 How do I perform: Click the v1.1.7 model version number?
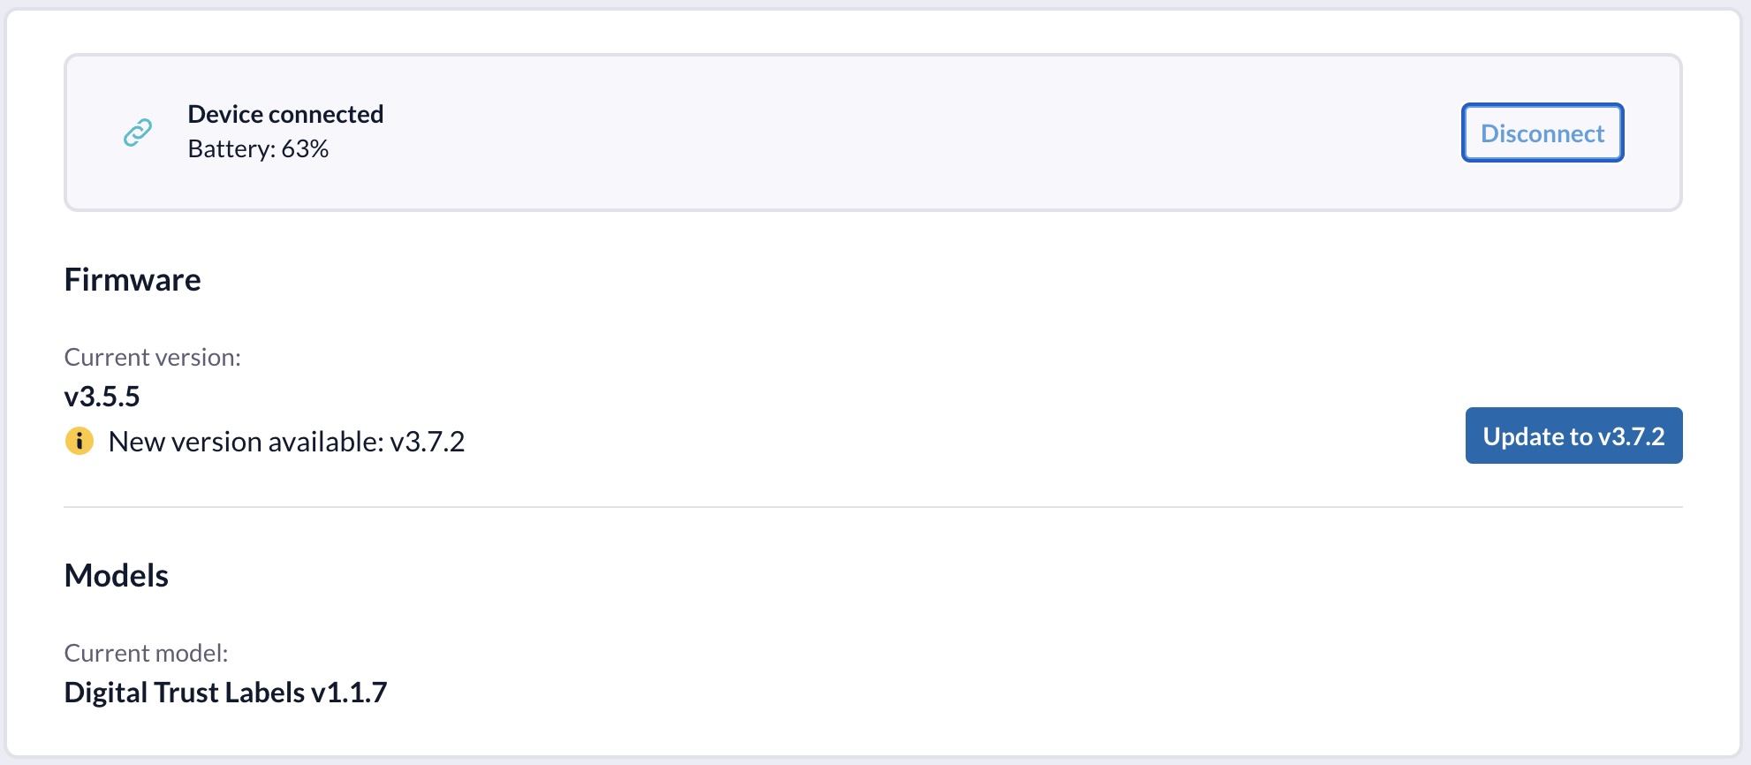(349, 693)
